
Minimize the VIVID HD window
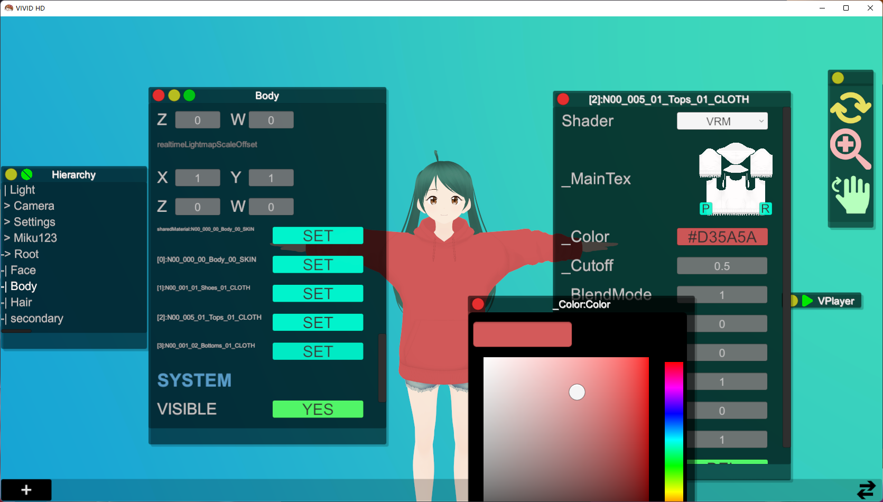click(822, 8)
